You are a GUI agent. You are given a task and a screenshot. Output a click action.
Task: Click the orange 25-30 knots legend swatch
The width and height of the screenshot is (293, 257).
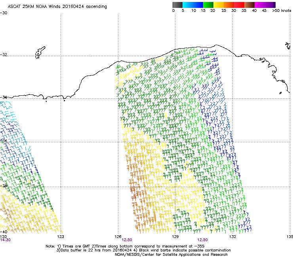pyautogui.click(x=229, y=5)
